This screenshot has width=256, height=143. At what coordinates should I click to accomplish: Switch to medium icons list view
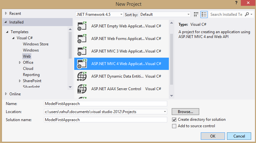204,14
